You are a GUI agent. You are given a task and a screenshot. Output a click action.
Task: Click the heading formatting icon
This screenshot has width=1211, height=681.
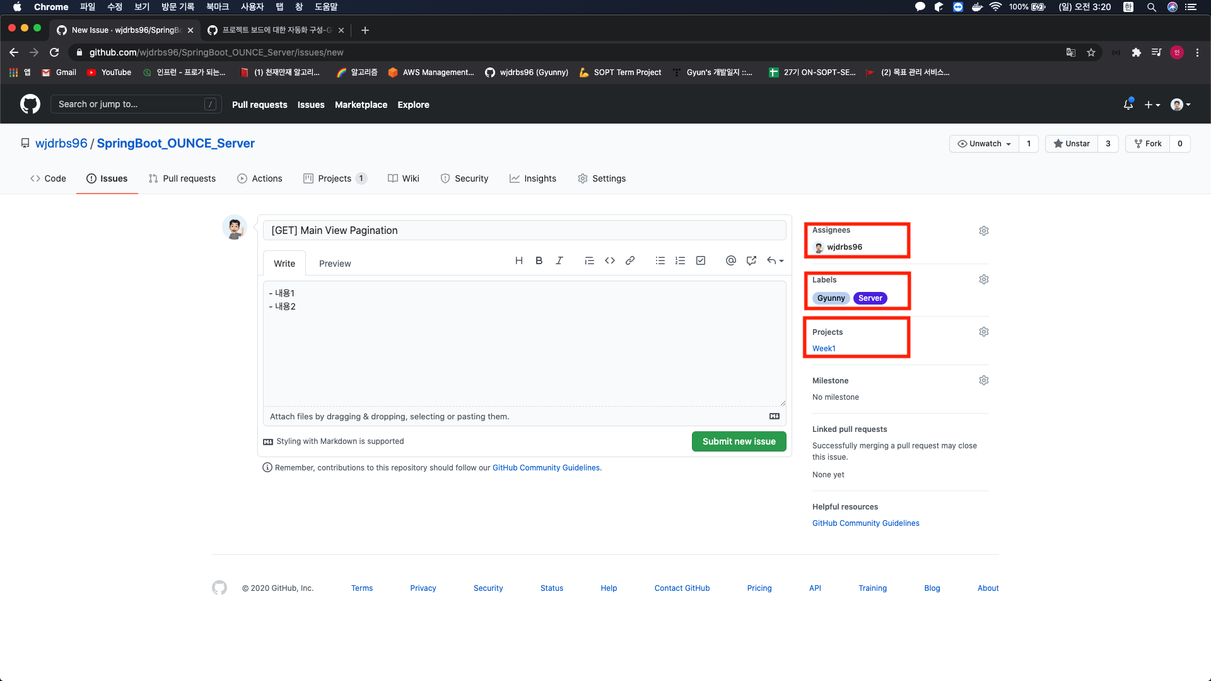click(x=518, y=260)
